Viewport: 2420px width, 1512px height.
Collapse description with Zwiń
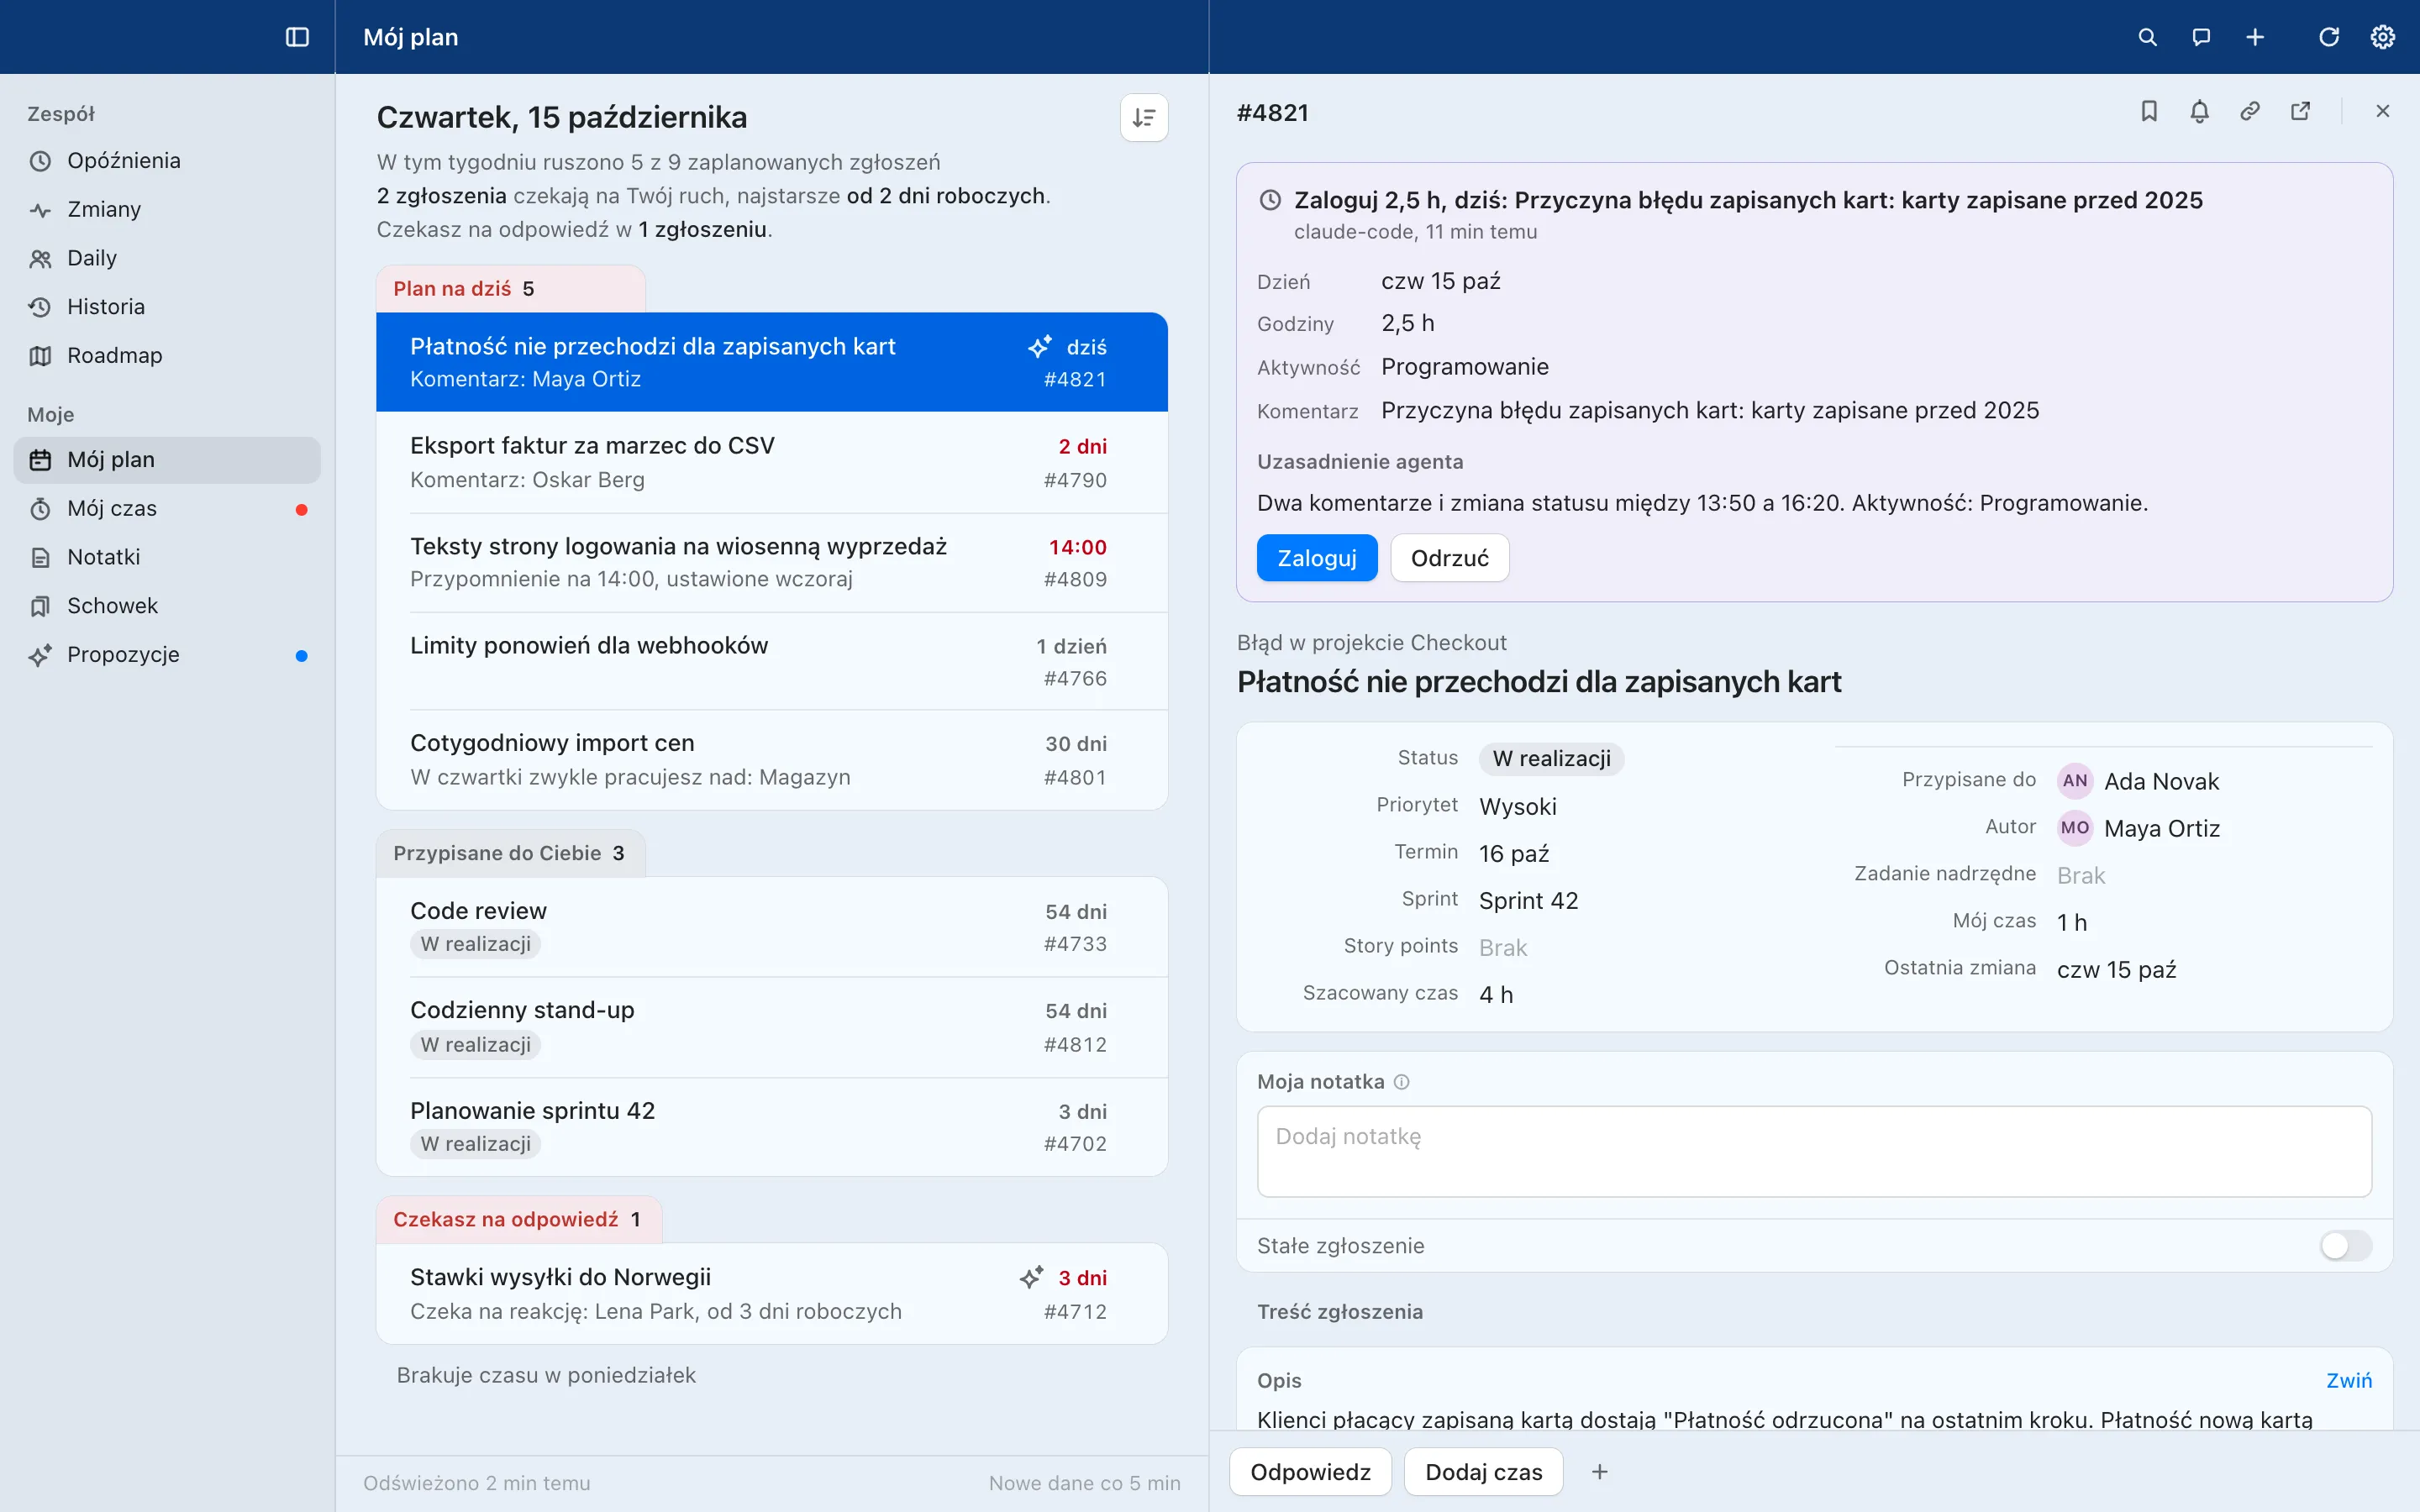2349,1381
